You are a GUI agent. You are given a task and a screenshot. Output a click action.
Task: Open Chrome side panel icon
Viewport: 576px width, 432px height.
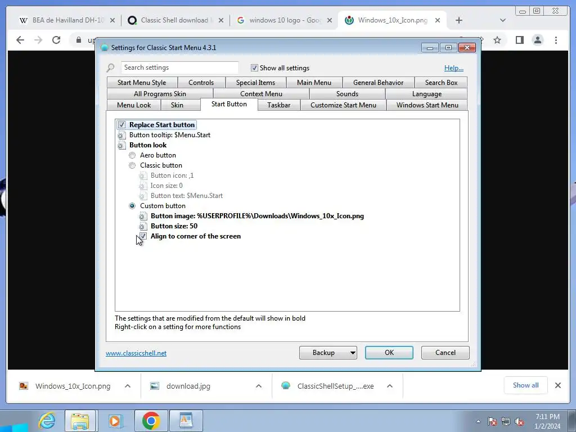click(519, 40)
